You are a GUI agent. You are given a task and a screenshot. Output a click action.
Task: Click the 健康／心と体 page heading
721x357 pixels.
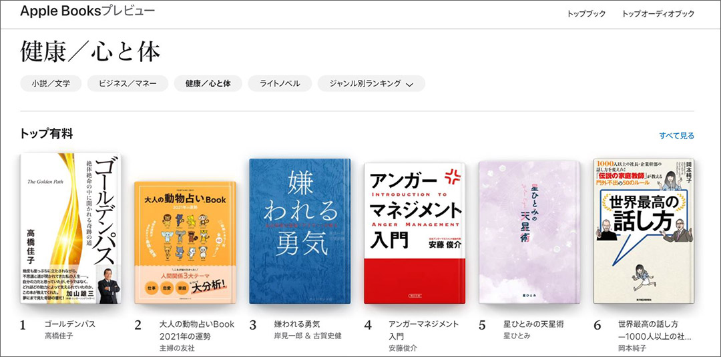click(90, 52)
